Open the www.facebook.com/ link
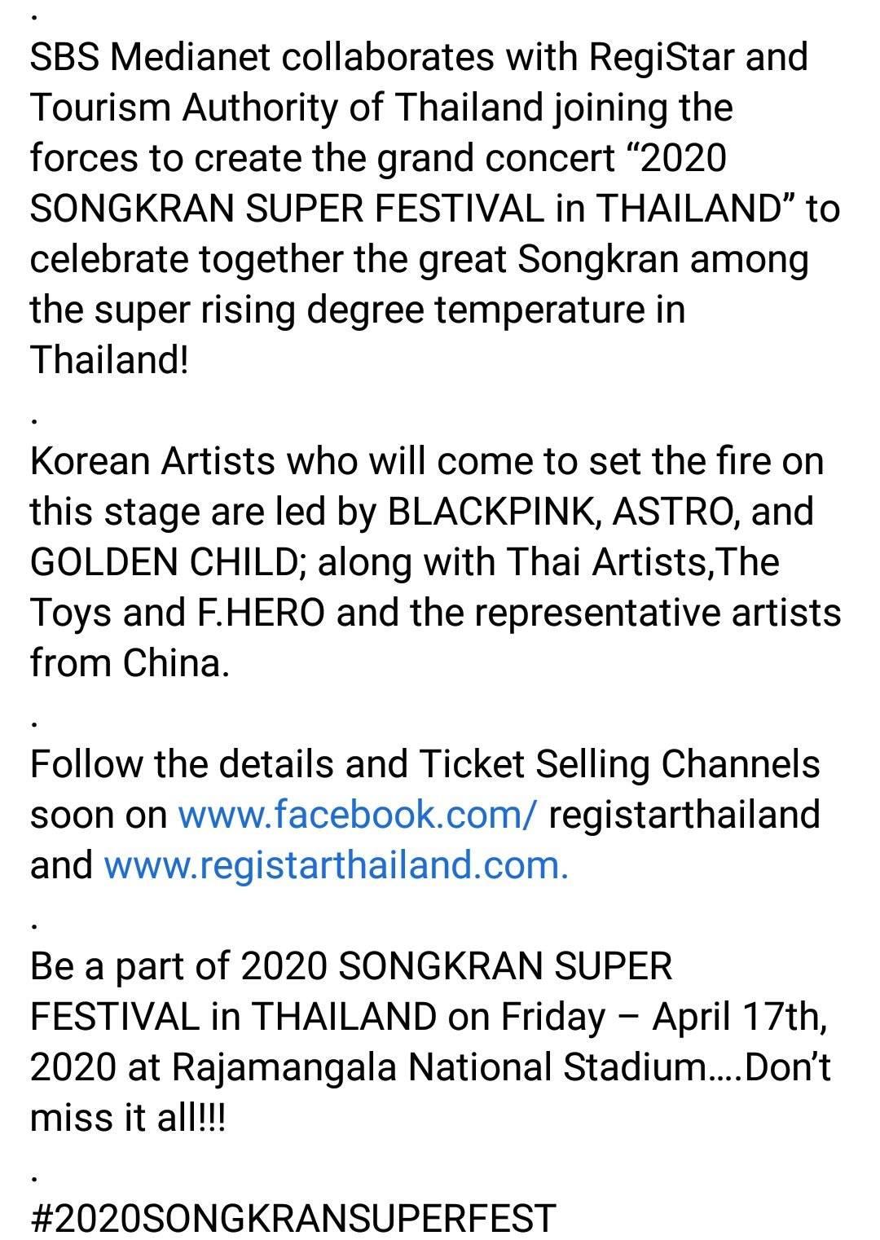This screenshot has height=1240, width=880. click(357, 814)
